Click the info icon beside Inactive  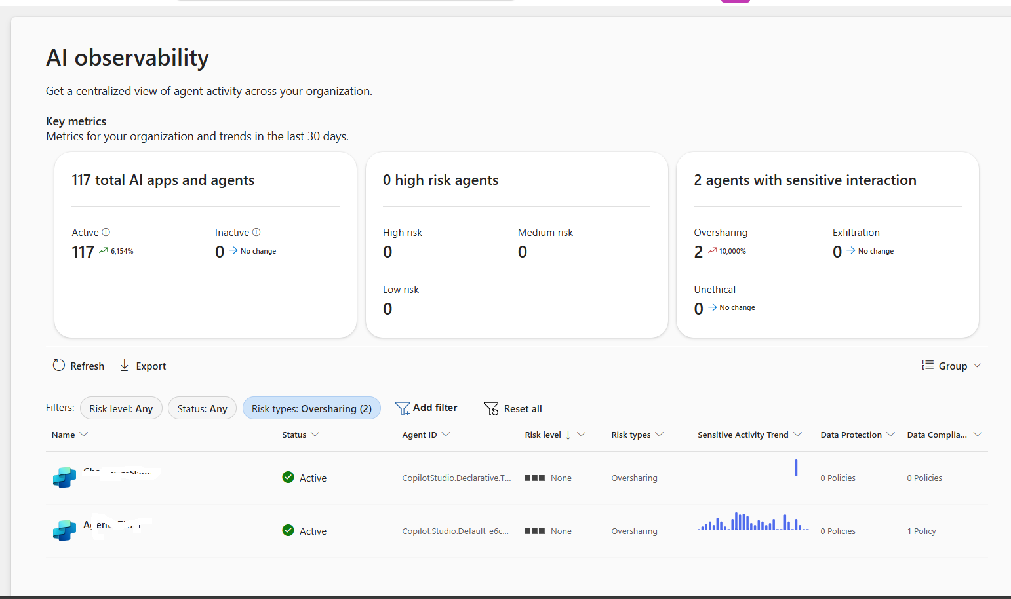pos(256,232)
